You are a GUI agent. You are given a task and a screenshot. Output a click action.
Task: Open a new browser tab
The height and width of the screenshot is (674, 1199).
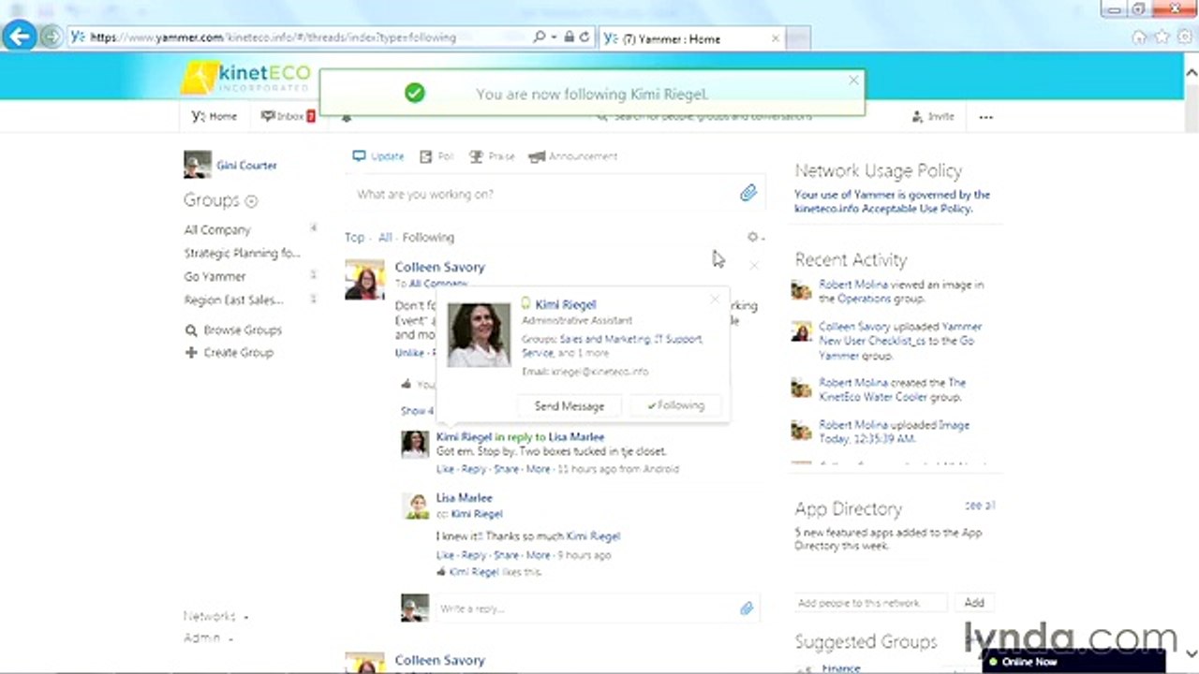pyautogui.click(x=797, y=38)
